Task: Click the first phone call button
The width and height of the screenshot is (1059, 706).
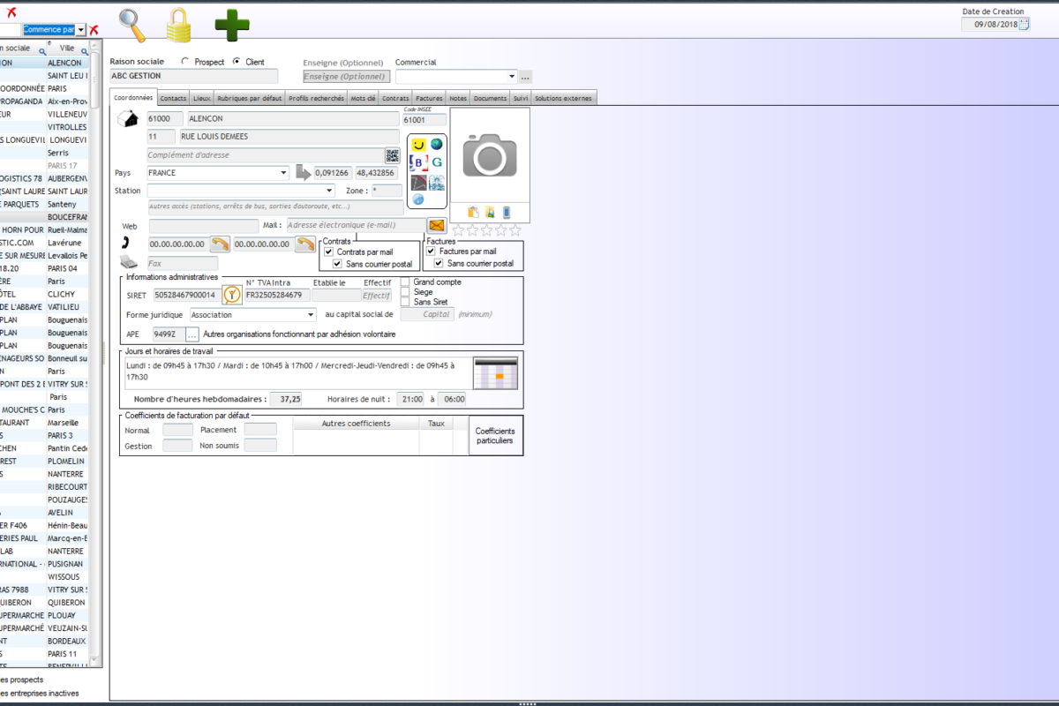Action: click(x=220, y=244)
